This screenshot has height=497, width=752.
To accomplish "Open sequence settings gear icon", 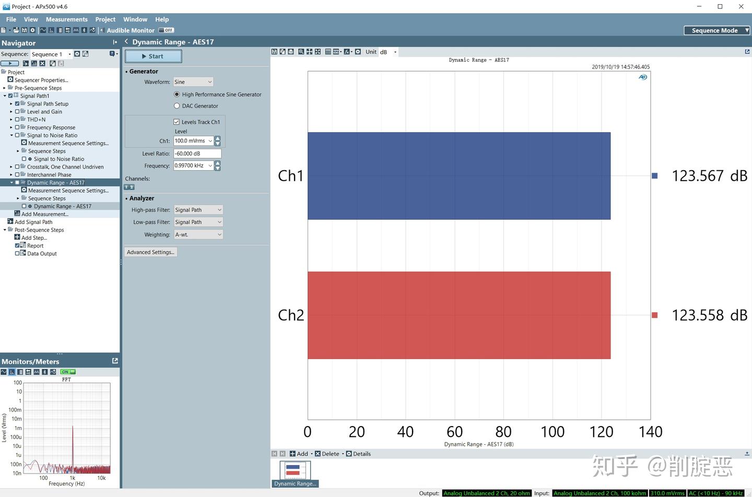I will pyautogui.click(x=77, y=54).
